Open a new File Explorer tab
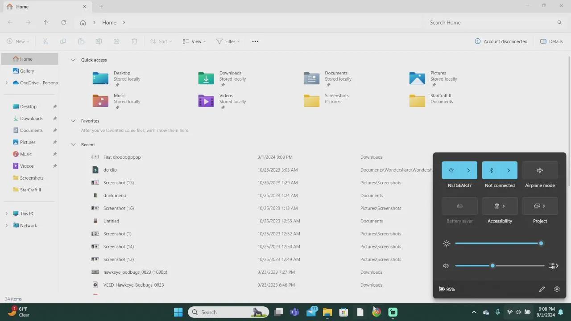The height and width of the screenshot is (321, 571). click(x=101, y=7)
